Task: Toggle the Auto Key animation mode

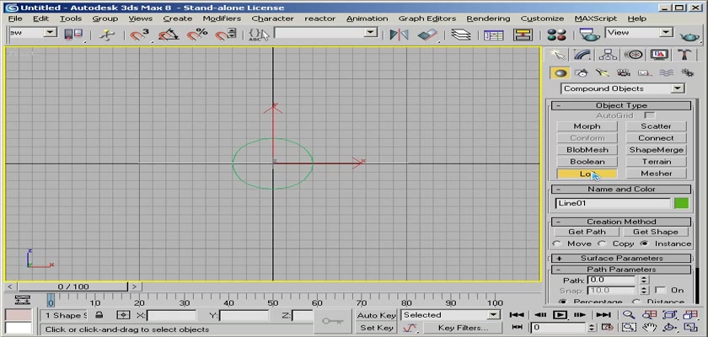Action: [x=376, y=315]
